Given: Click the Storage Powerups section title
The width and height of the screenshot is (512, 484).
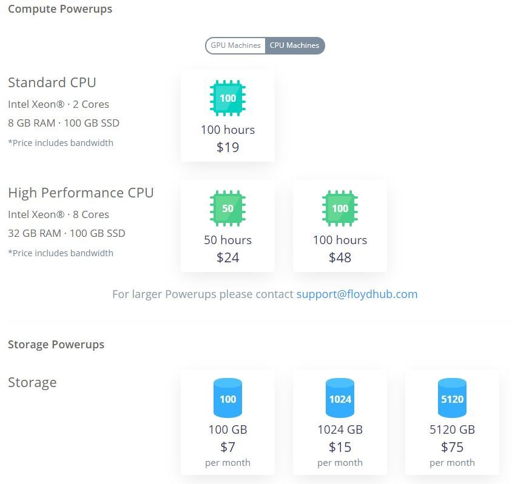Looking at the screenshot, I should (x=56, y=345).
